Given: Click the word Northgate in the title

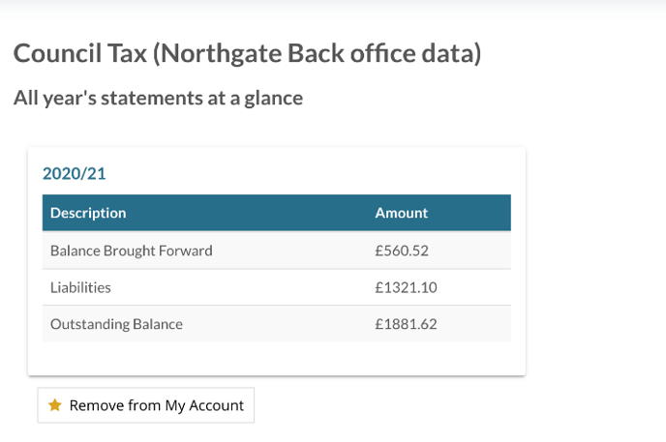Looking at the screenshot, I should pyautogui.click(x=222, y=54).
